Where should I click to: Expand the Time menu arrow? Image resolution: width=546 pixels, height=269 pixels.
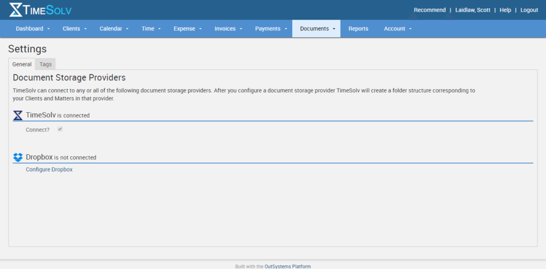pos(159,29)
